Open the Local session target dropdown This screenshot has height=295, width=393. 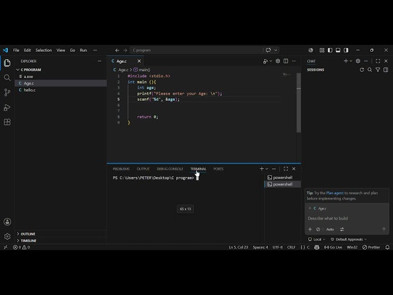(x=317, y=239)
